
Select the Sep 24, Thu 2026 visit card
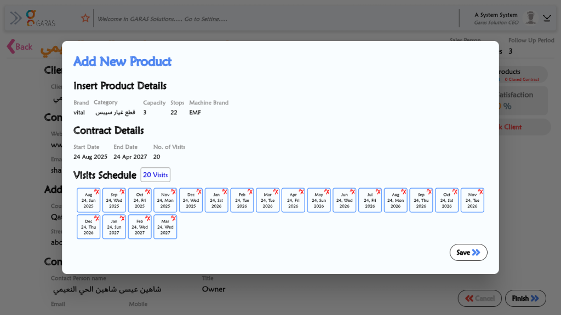tap(421, 201)
